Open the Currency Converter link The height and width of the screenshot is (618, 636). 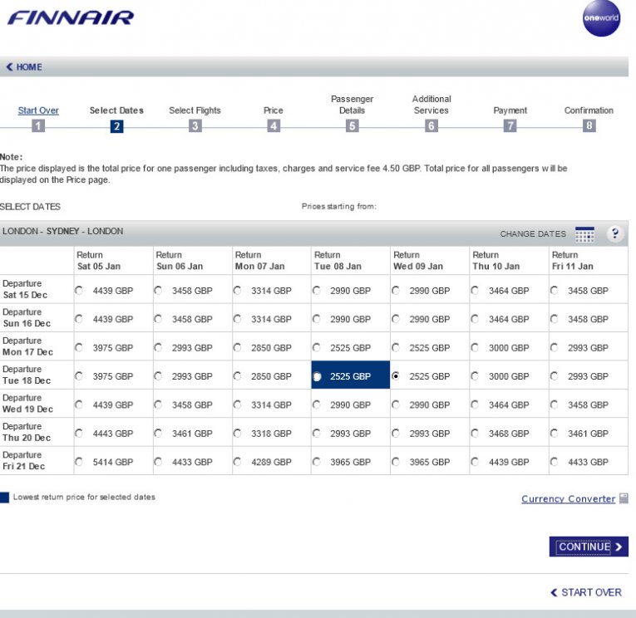(568, 499)
